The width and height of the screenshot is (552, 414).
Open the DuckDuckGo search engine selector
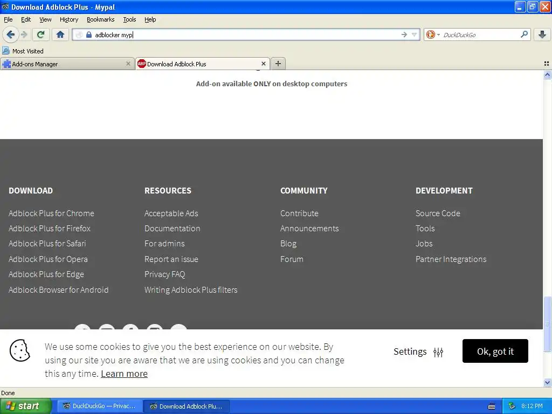(433, 34)
